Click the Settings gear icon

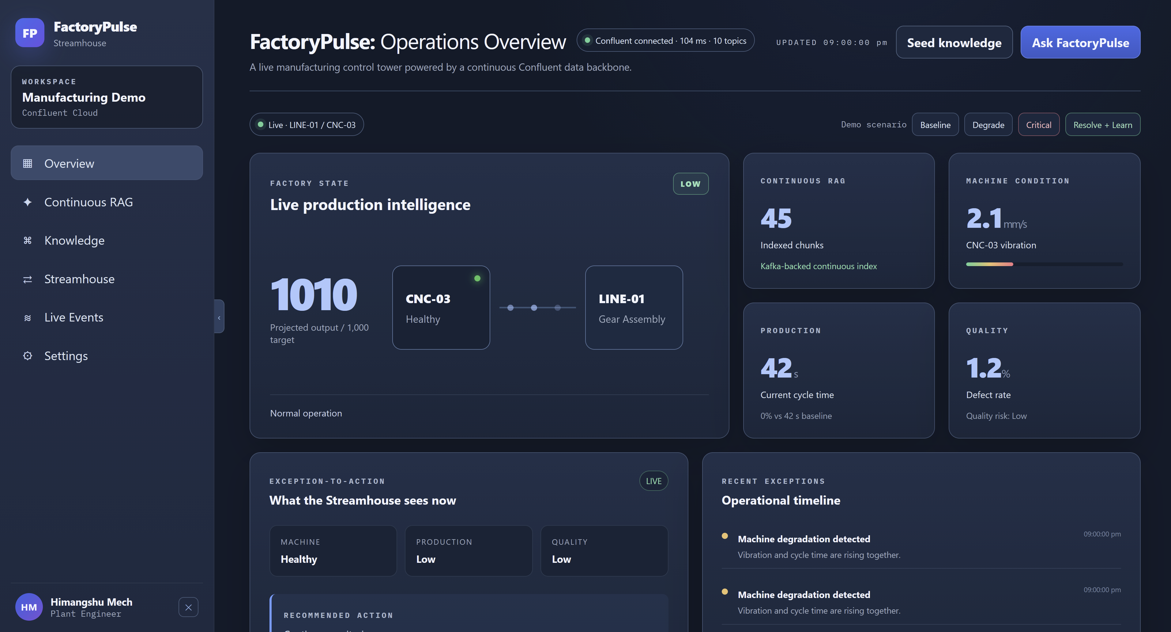(x=28, y=355)
